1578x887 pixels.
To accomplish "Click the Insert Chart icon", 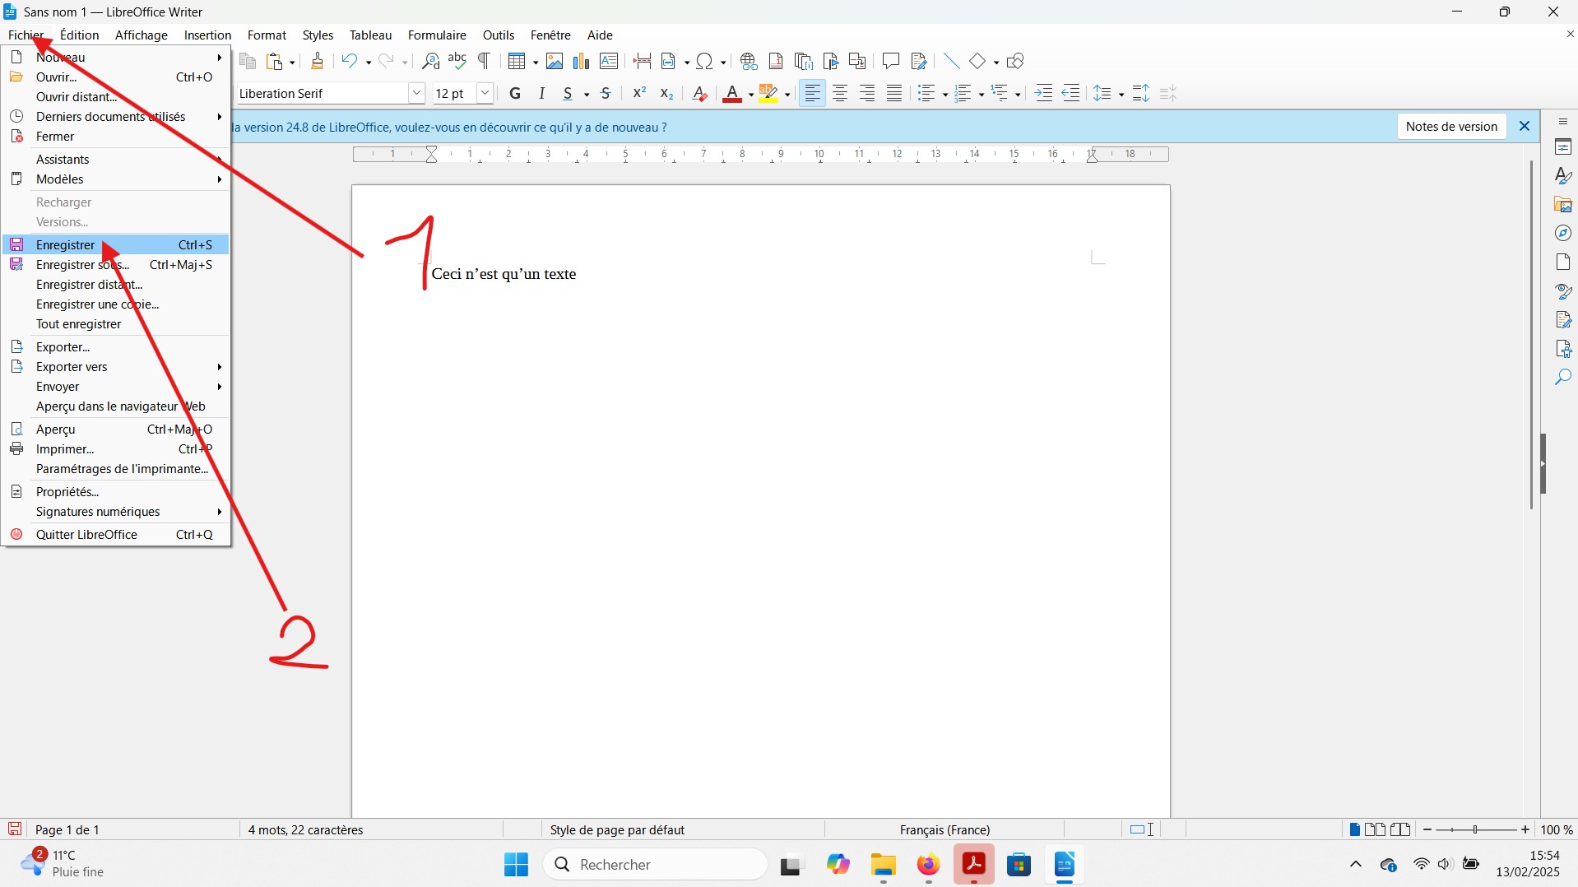I will pos(582,61).
